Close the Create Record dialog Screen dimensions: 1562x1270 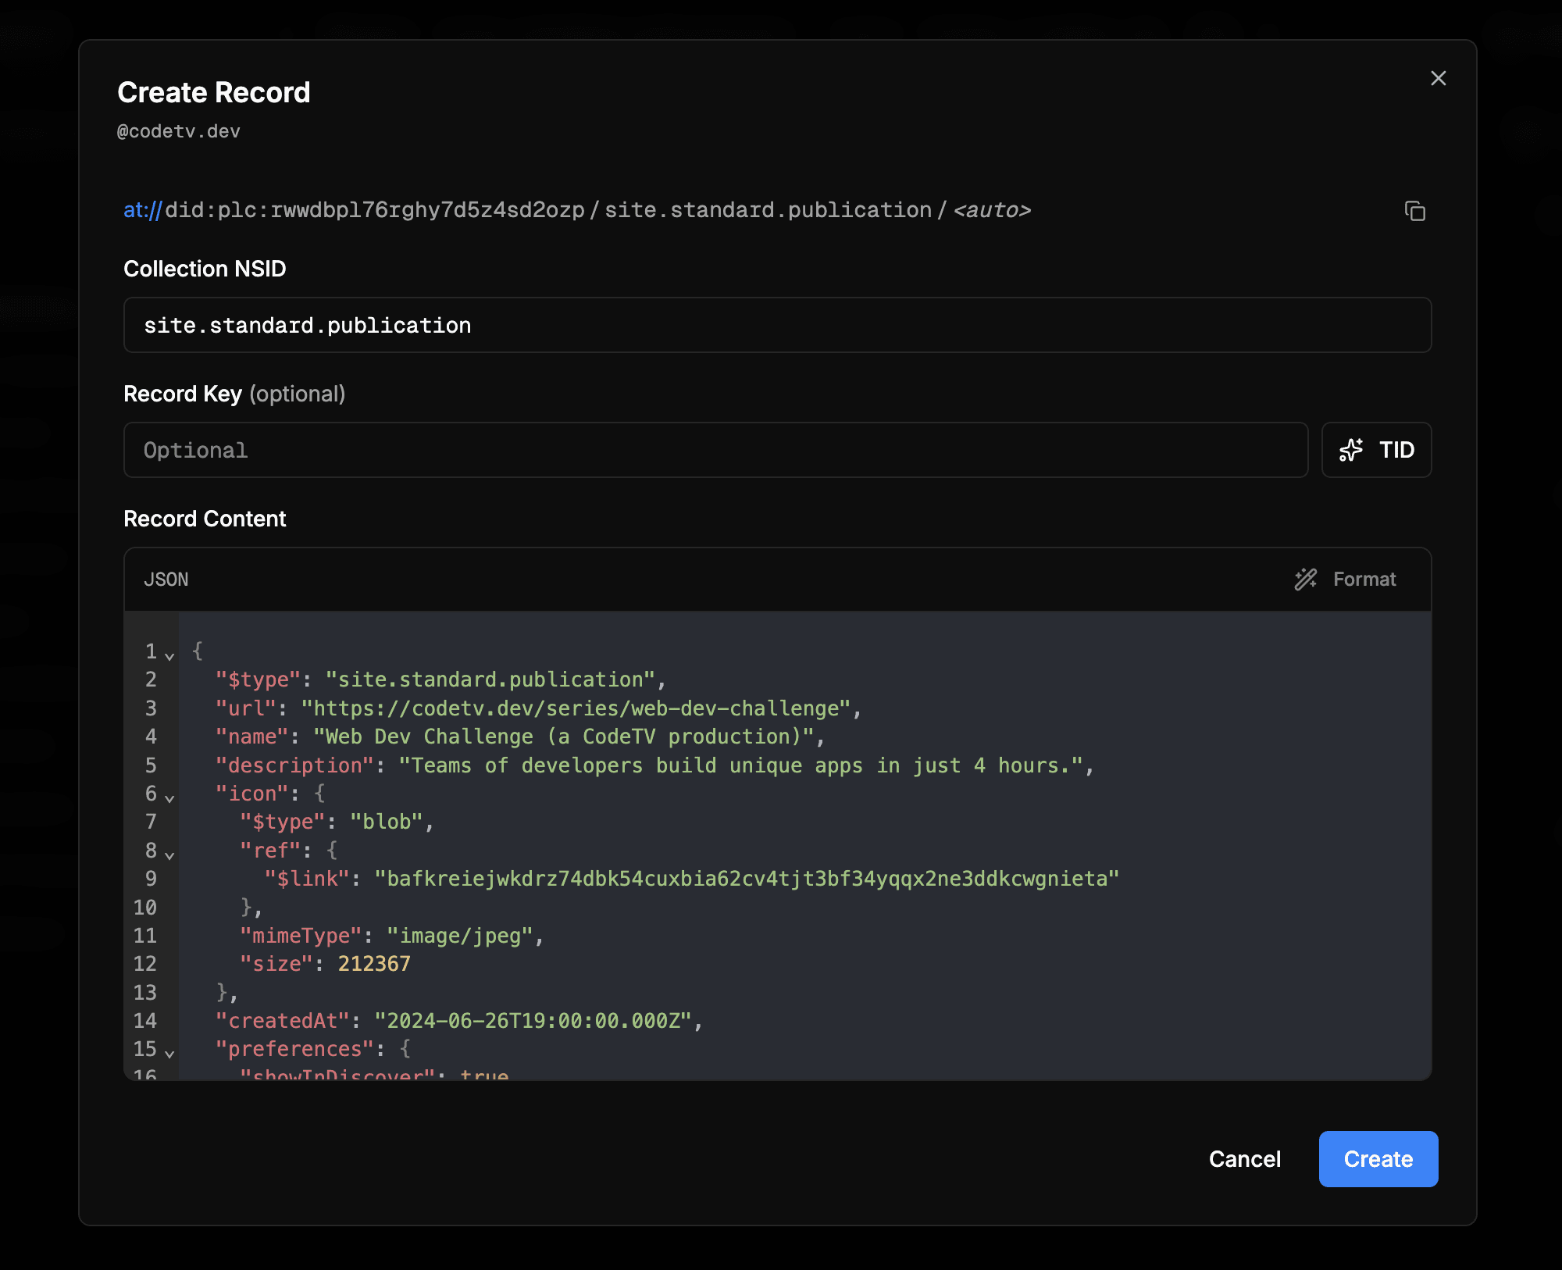pos(1438,78)
